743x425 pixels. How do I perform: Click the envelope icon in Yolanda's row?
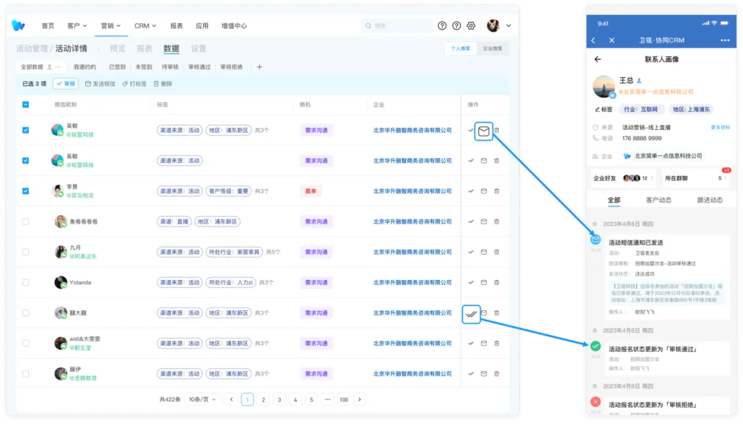point(484,282)
